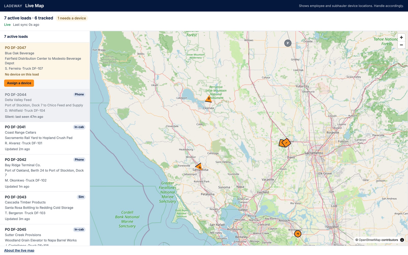This screenshot has width=408, height=255.
Task: Toggle the map attribution info icon
Action: 402,240
